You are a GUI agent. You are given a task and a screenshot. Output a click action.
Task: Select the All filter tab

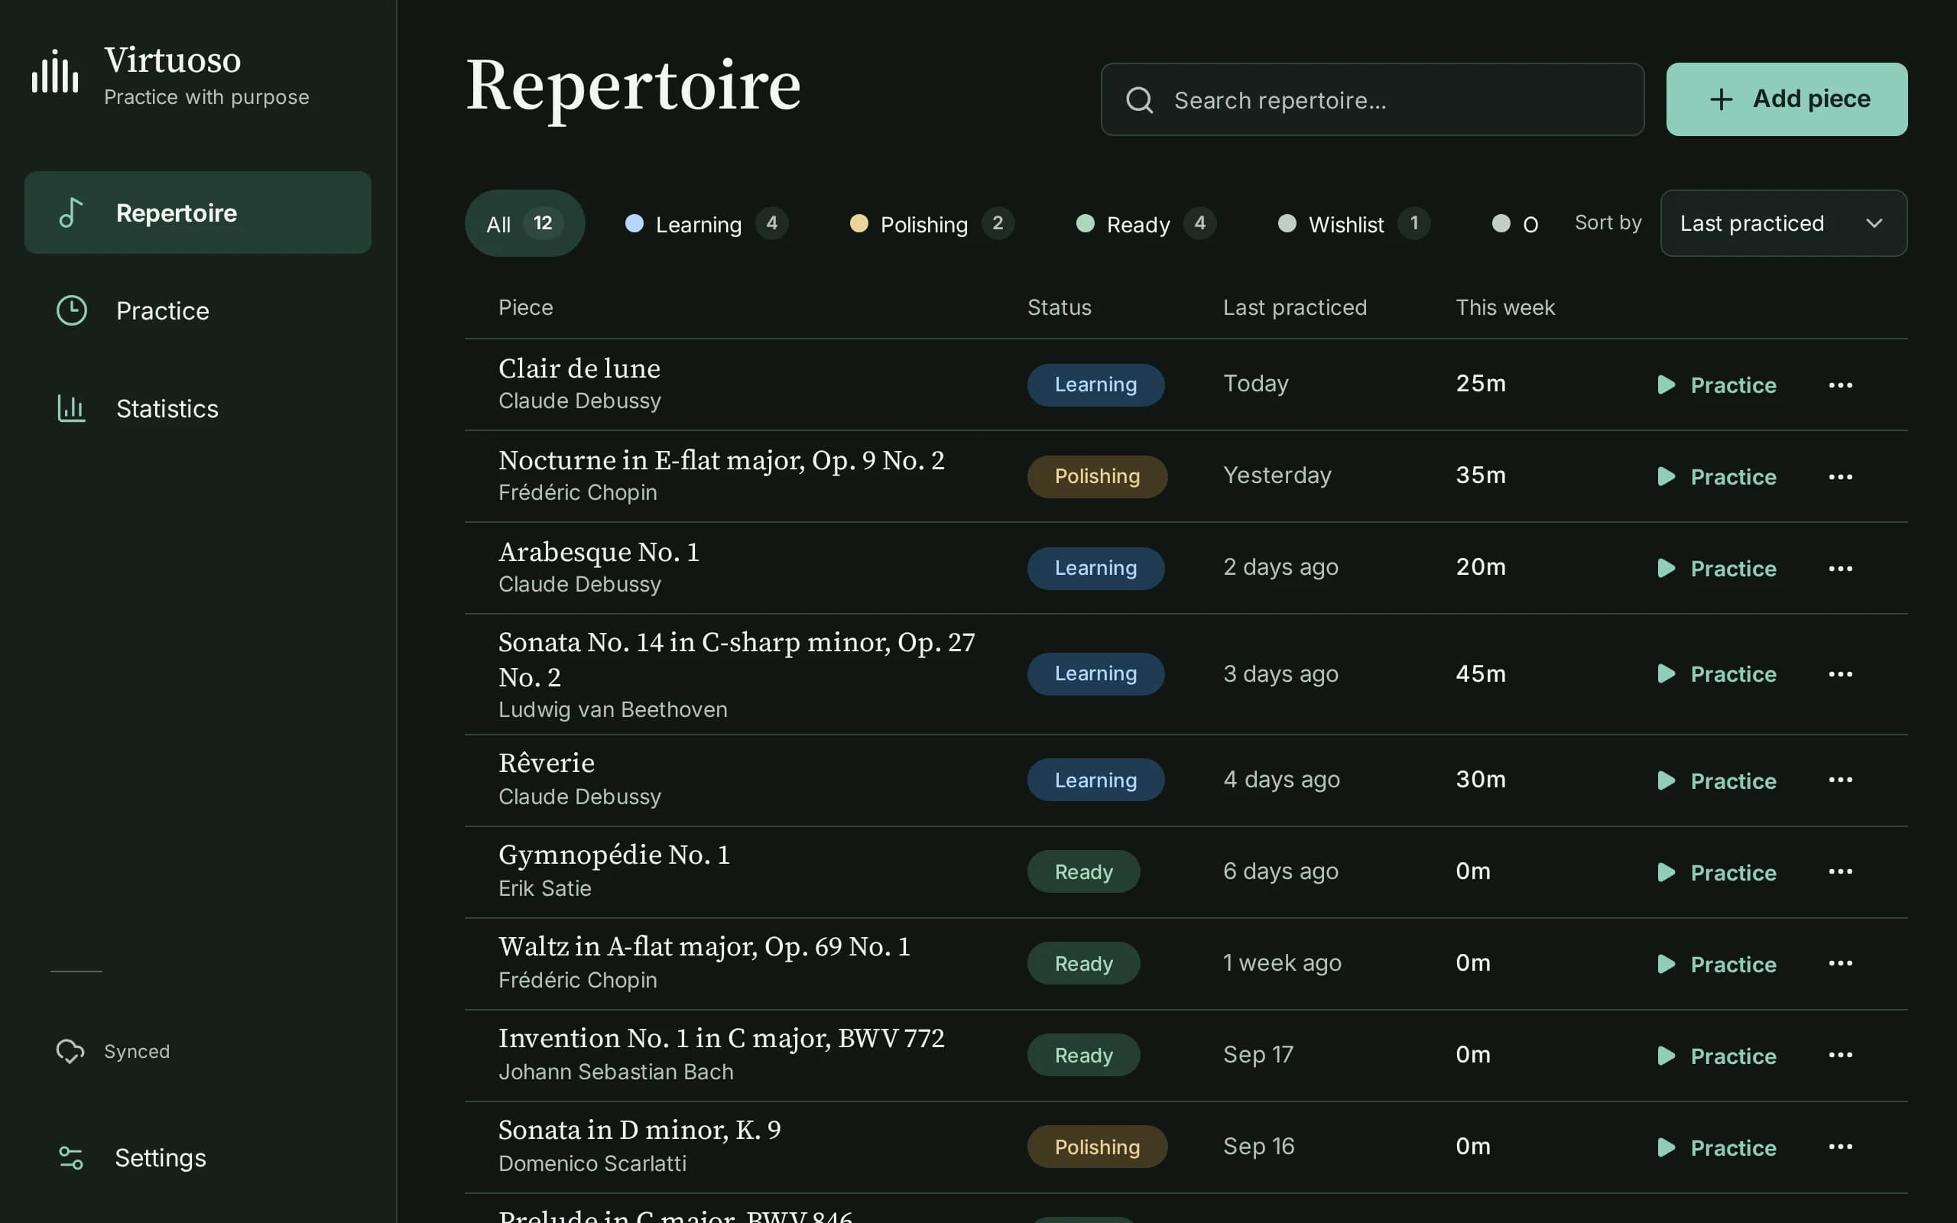click(x=524, y=223)
